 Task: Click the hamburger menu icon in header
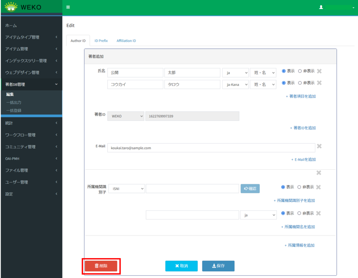[68, 7]
